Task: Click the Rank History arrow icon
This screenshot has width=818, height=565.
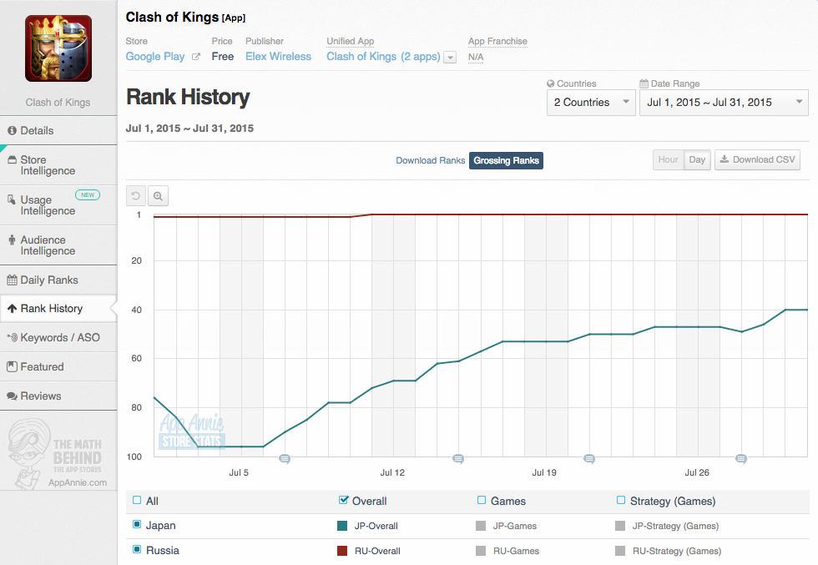Action: tap(12, 308)
